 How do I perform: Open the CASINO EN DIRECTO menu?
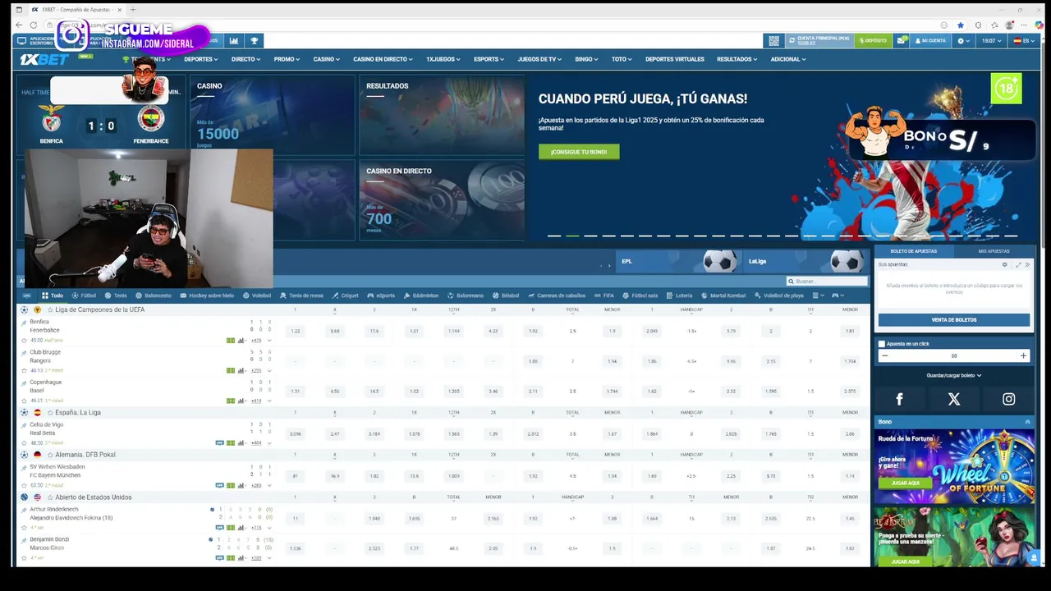coord(383,59)
